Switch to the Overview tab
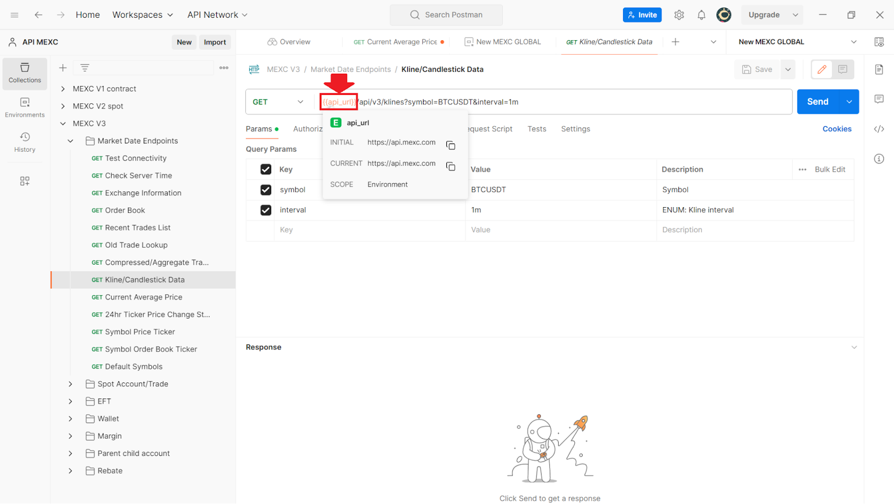 pos(289,42)
